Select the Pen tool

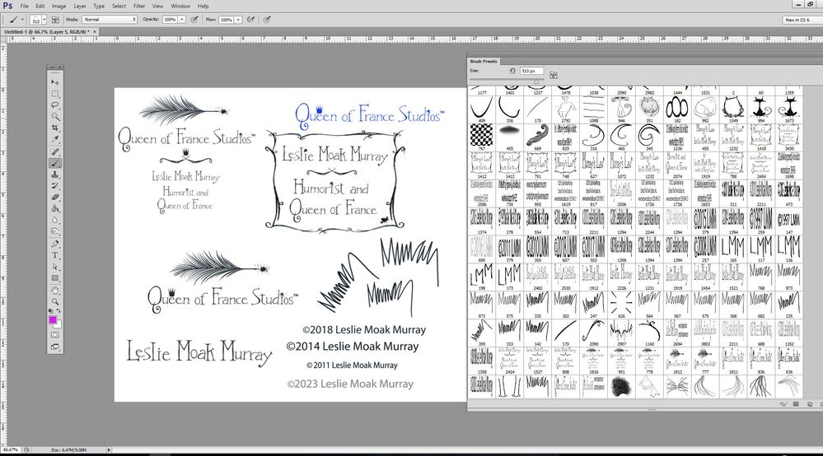point(54,244)
